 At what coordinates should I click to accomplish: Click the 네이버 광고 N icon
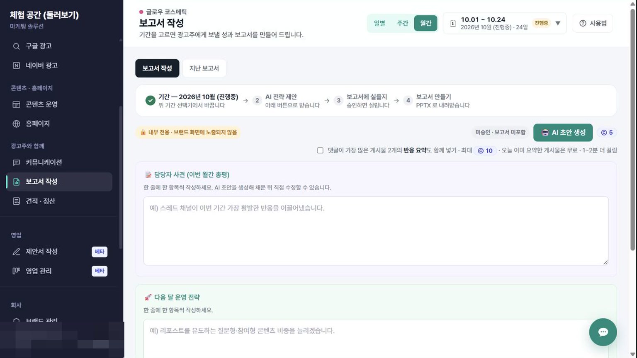click(x=16, y=65)
